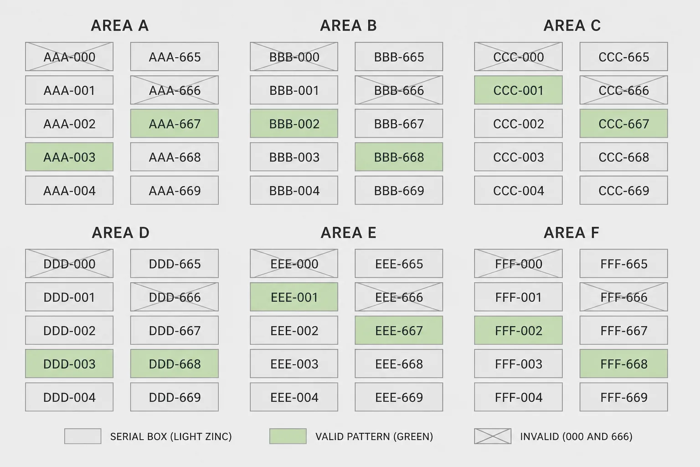
Task: Click the crossed-out EEE-000 box
Action: (294, 263)
